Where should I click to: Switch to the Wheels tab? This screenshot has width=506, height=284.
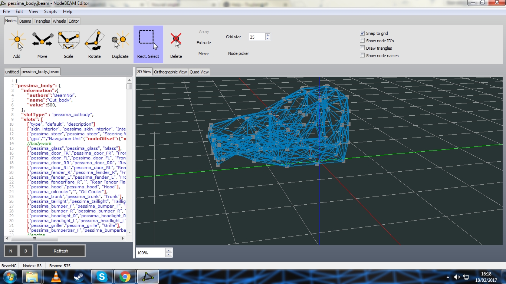(59, 21)
